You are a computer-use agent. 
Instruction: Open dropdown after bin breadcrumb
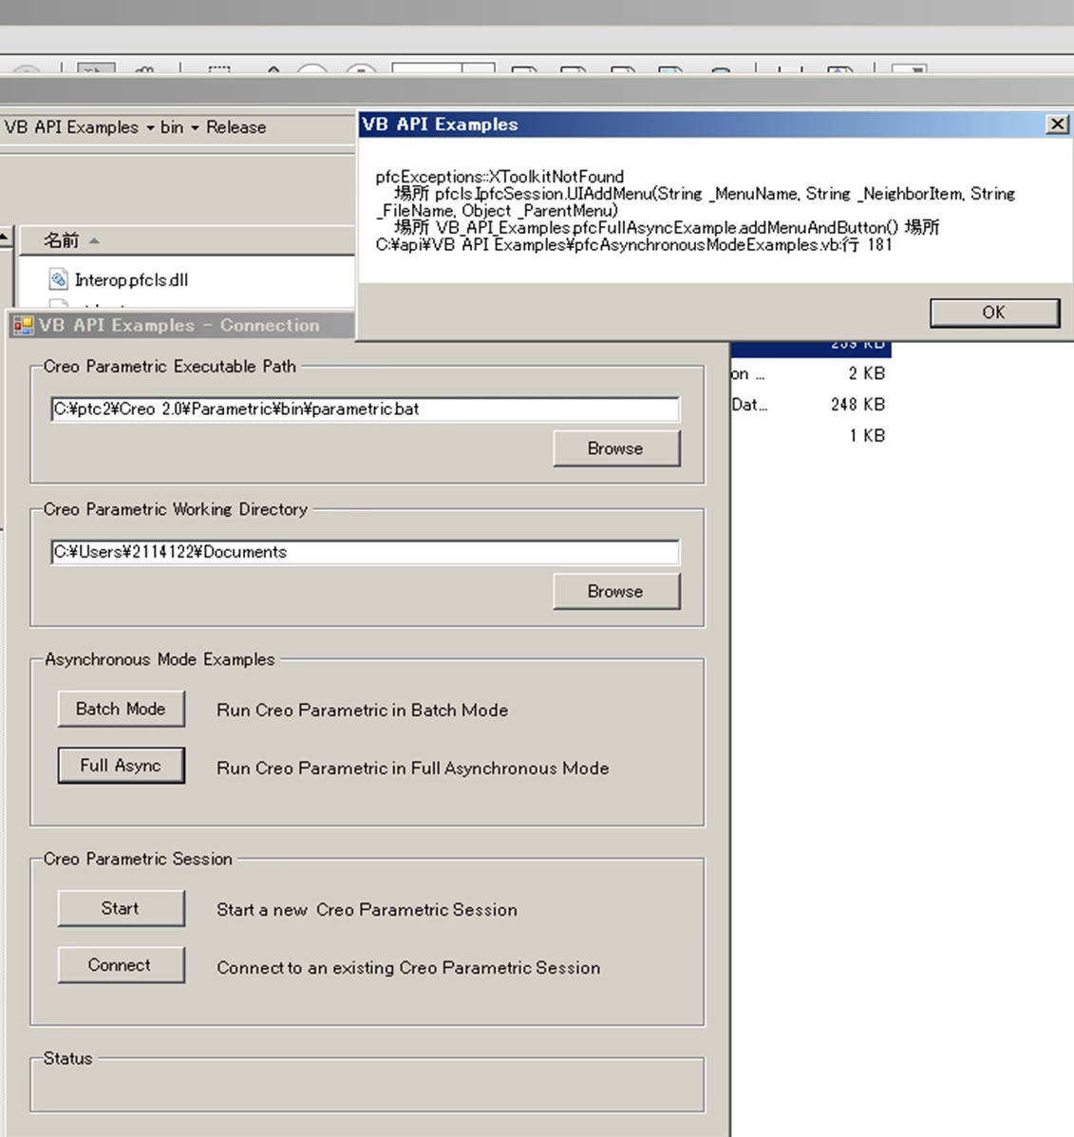[195, 127]
